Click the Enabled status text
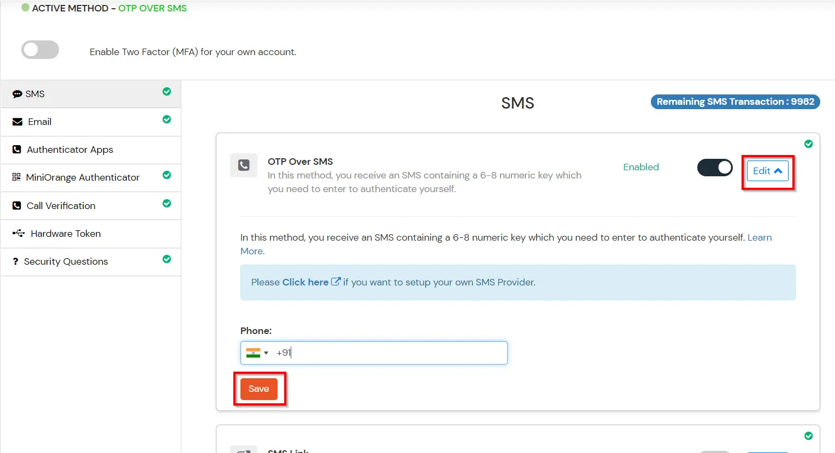835x453 pixels. pos(641,167)
